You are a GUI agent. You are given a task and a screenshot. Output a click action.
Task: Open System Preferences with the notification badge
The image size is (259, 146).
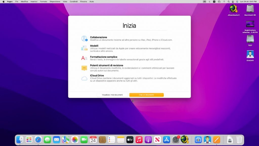click(x=176, y=139)
